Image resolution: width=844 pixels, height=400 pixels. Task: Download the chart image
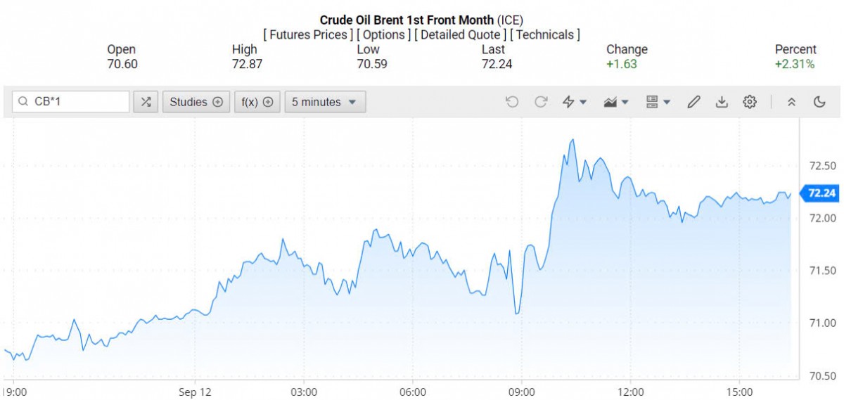click(722, 102)
